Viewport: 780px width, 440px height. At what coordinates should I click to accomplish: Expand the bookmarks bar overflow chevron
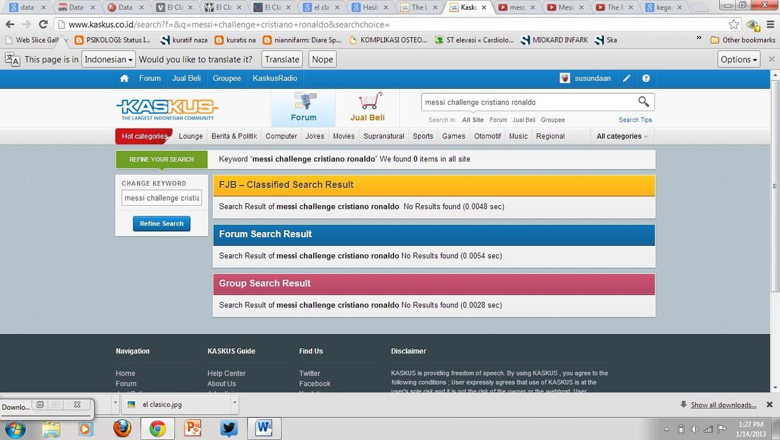(699, 38)
